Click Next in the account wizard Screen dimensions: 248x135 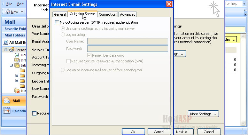[183, 132]
